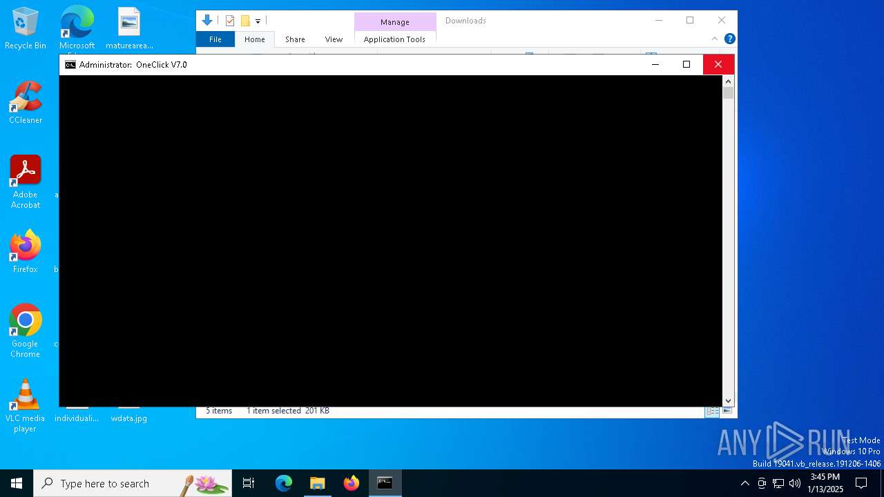Launch the Firefox desktop shortcut
884x497 pixels.
(x=26, y=251)
